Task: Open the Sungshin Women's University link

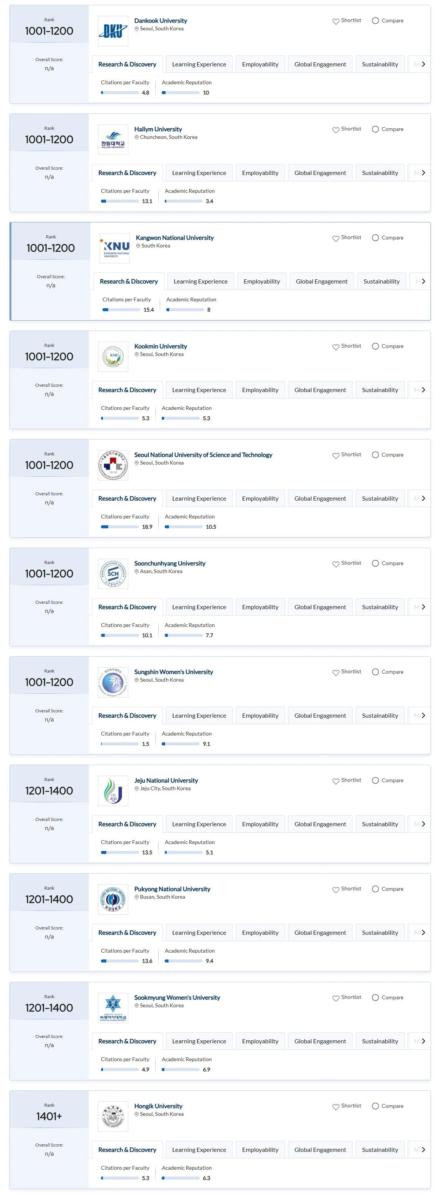Action: [x=173, y=672]
